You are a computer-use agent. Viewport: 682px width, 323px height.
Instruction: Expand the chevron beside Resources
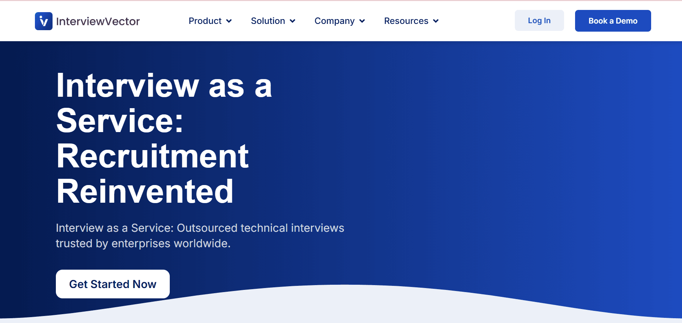click(x=436, y=21)
